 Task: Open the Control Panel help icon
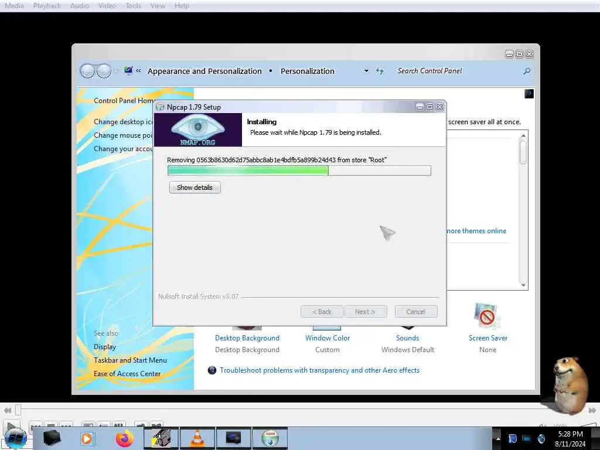(x=529, y=94)
